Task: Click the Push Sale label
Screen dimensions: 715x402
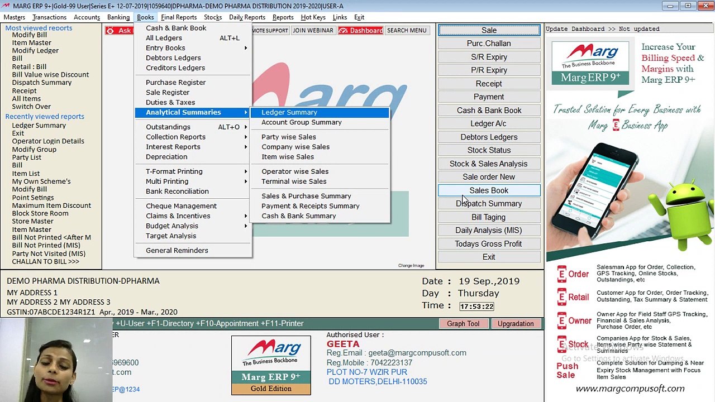Action: coord(567,370)
